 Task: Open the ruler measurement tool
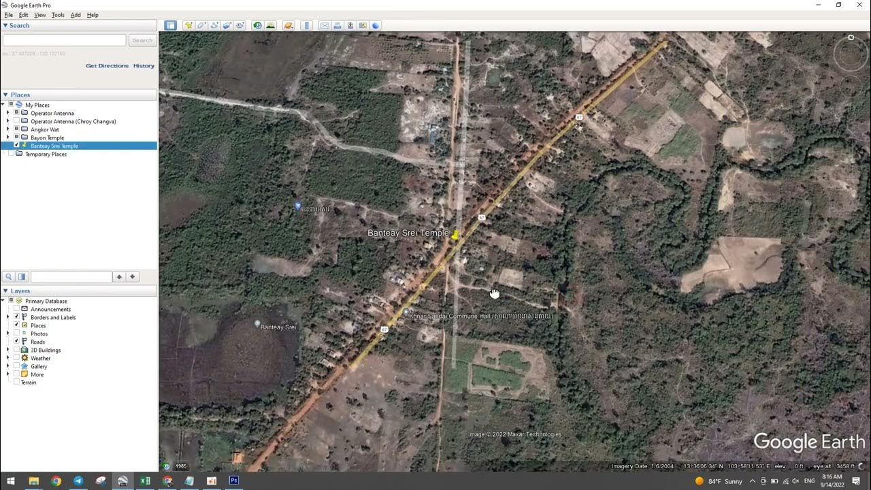(307, 25)
